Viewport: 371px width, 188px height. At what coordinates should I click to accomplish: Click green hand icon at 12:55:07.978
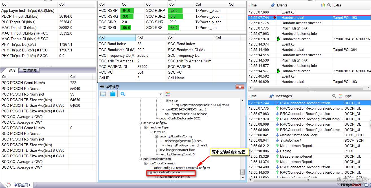[278, 39]
